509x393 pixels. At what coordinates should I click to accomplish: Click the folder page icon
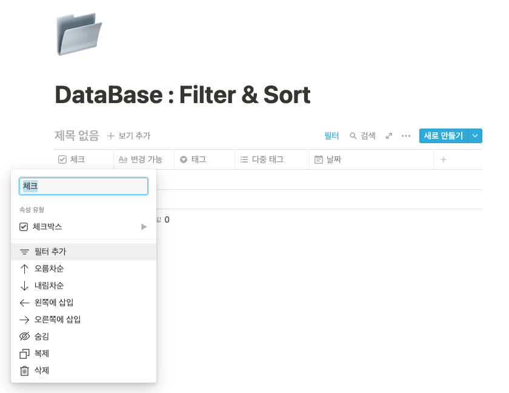click(79, 34)
